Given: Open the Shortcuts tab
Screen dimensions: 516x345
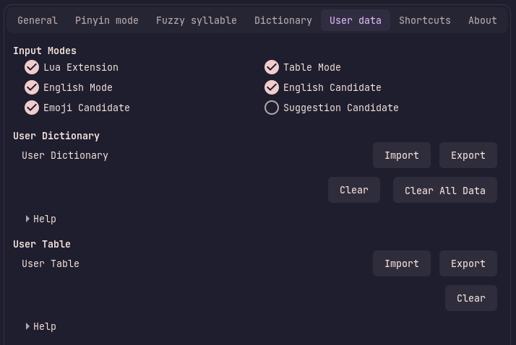Looking at the screenshot, I should point(425,20).
